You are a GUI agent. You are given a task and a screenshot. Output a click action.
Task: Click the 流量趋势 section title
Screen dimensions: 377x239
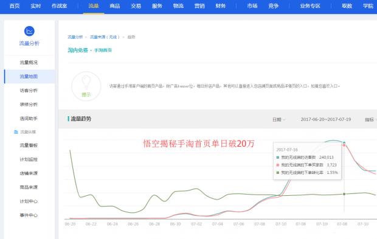coord(81,119)
